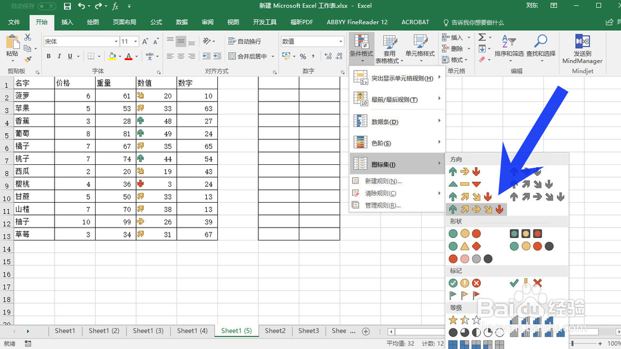Click the increase decimal icon
Screen dimensions: 621x349
[328, 56]
